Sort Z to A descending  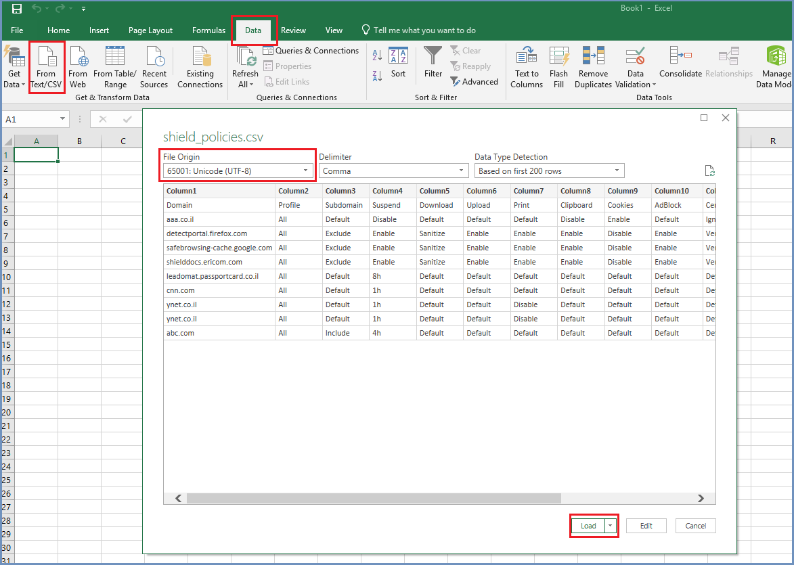coord(377,76)
